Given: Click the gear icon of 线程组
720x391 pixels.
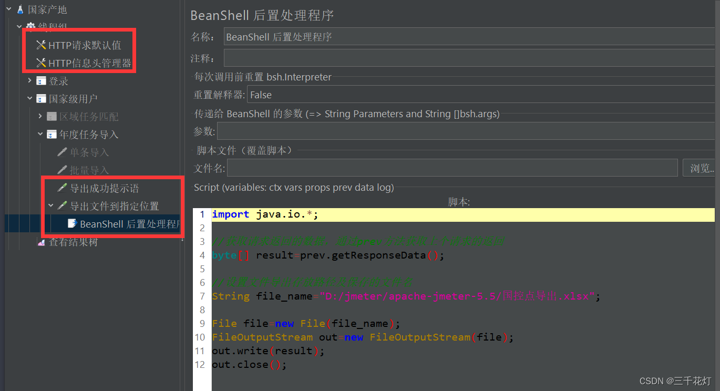Looking at the screenshot, I should (x=30, y=26).
